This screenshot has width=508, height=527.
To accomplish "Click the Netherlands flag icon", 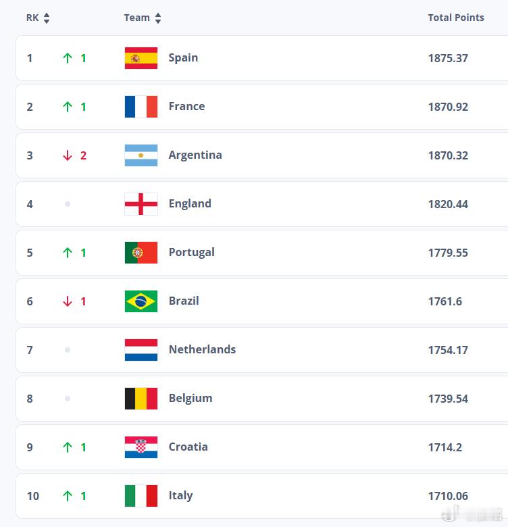I will (x=141, y=350).
